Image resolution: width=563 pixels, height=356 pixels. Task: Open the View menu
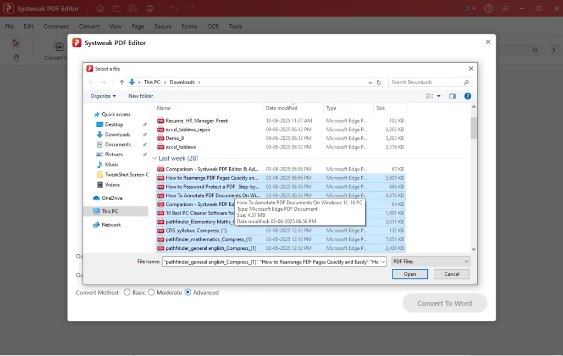tap(115, 26)
